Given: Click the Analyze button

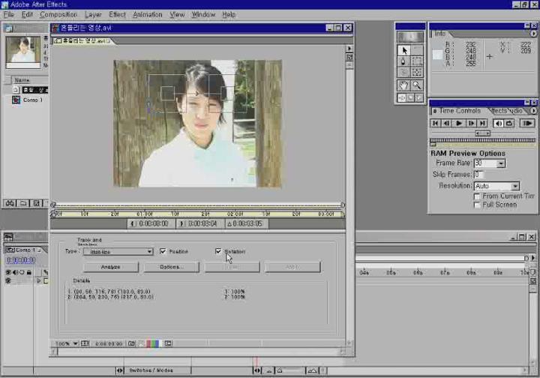Looking at the screenshot, I should pos(110,267).
